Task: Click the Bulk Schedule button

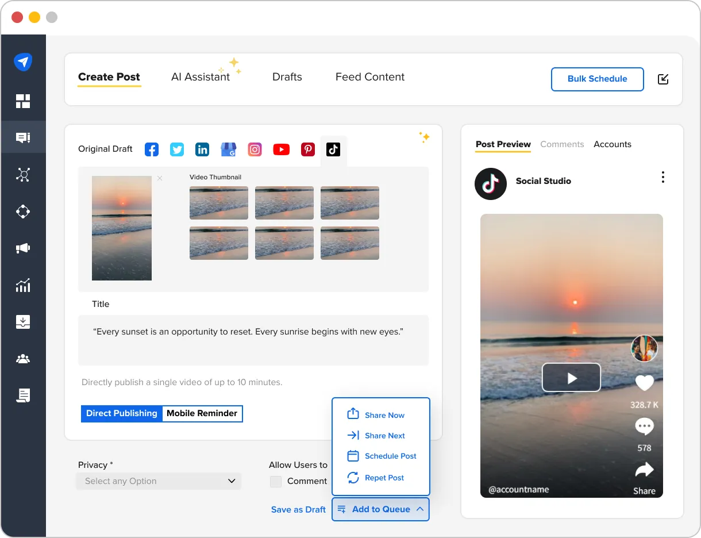Action: 597,79
